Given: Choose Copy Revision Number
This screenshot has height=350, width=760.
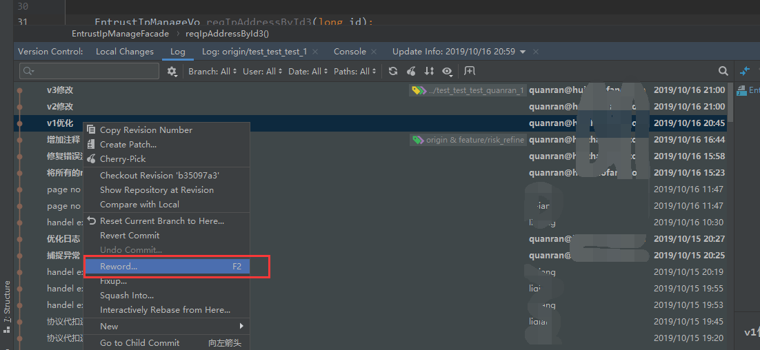Looking at the screenshot, I should click(x=167, y=130).
